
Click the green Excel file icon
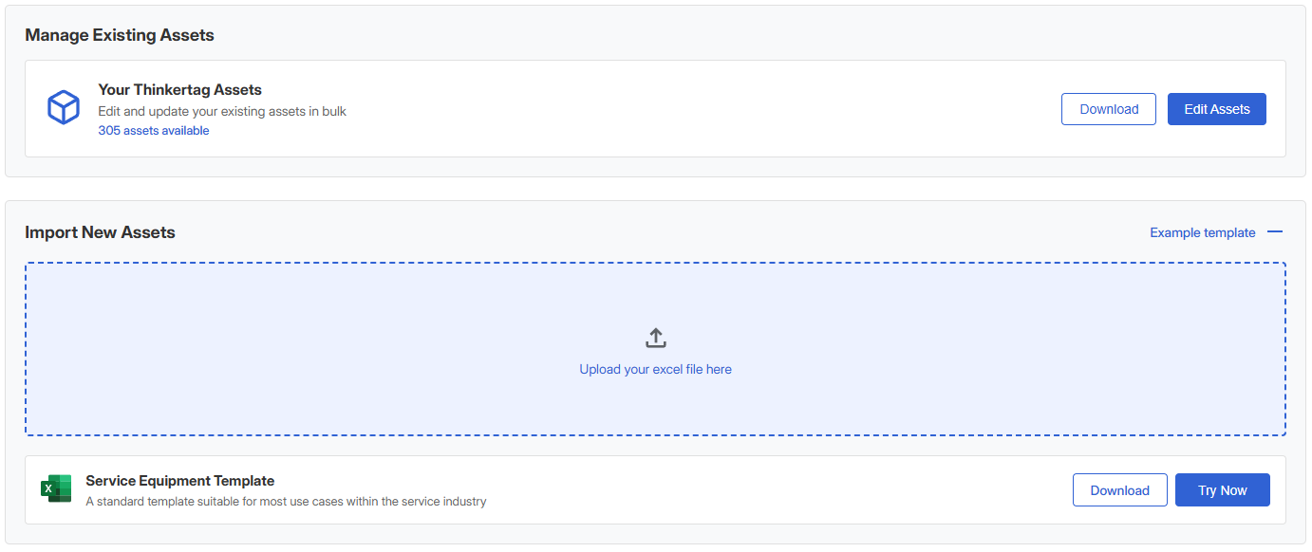pyautogui.click(x=57, y=489)
